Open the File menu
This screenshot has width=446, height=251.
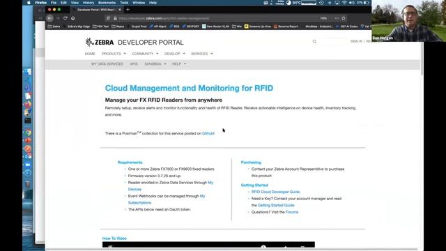click(54, 3)
